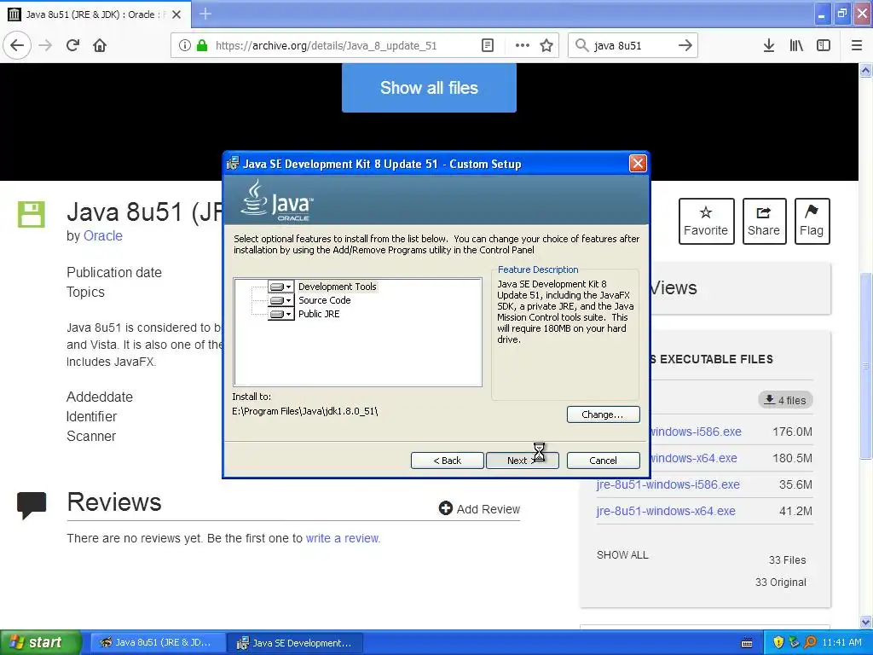The width and height of the screenshot is (873, 655).
Task: Click the green floppy disk software icon
Action: click(32, 214)
